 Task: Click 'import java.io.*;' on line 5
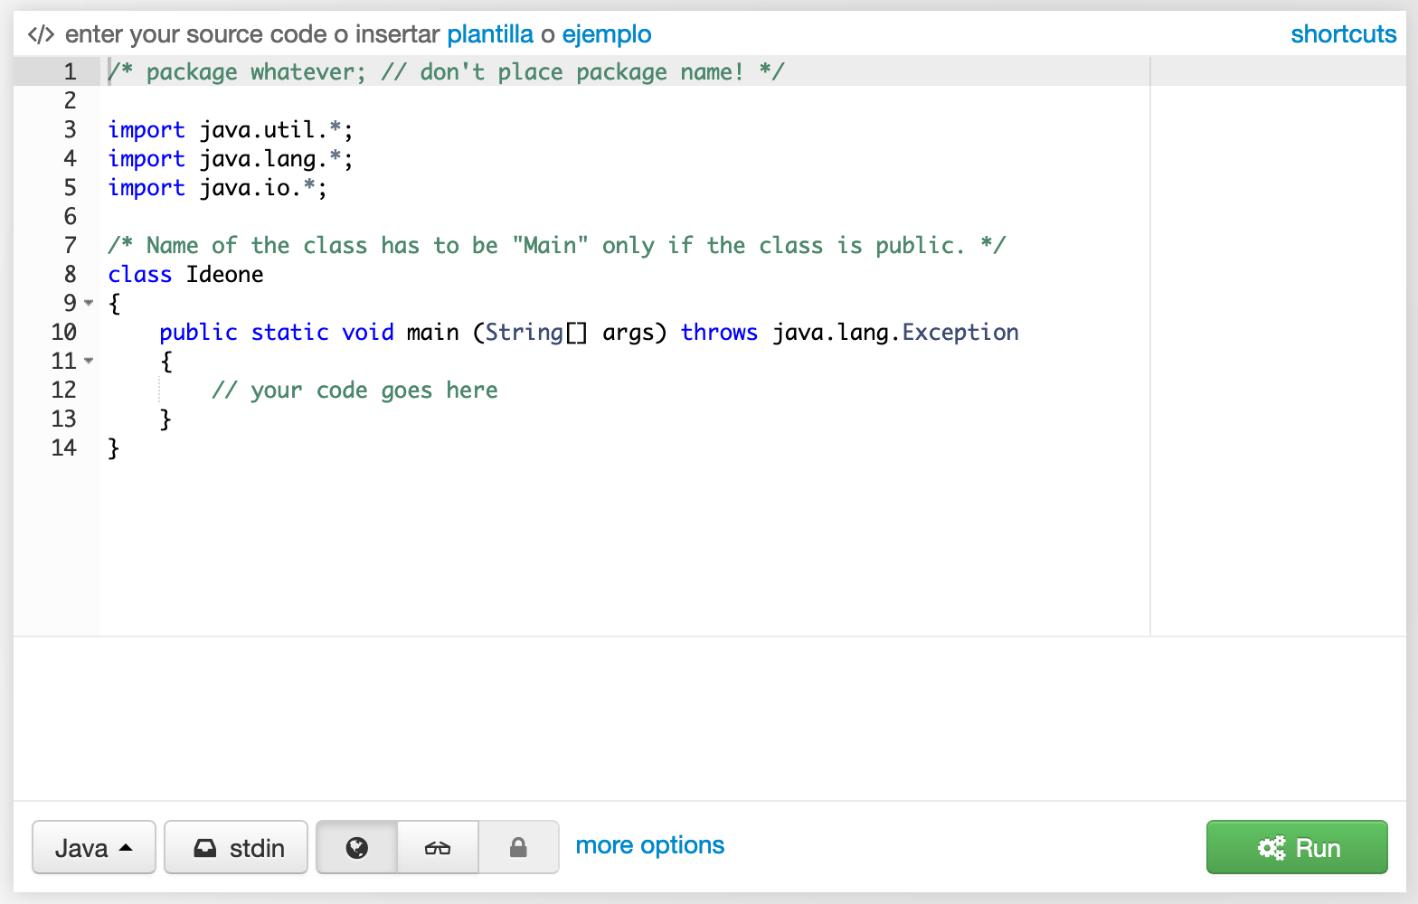tap(217, 188)
